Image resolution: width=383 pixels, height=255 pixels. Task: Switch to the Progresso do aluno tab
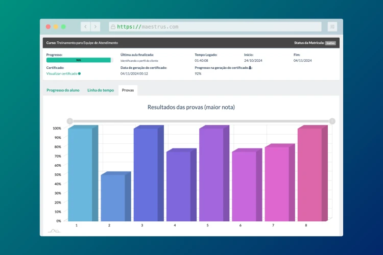click(62, 90)
